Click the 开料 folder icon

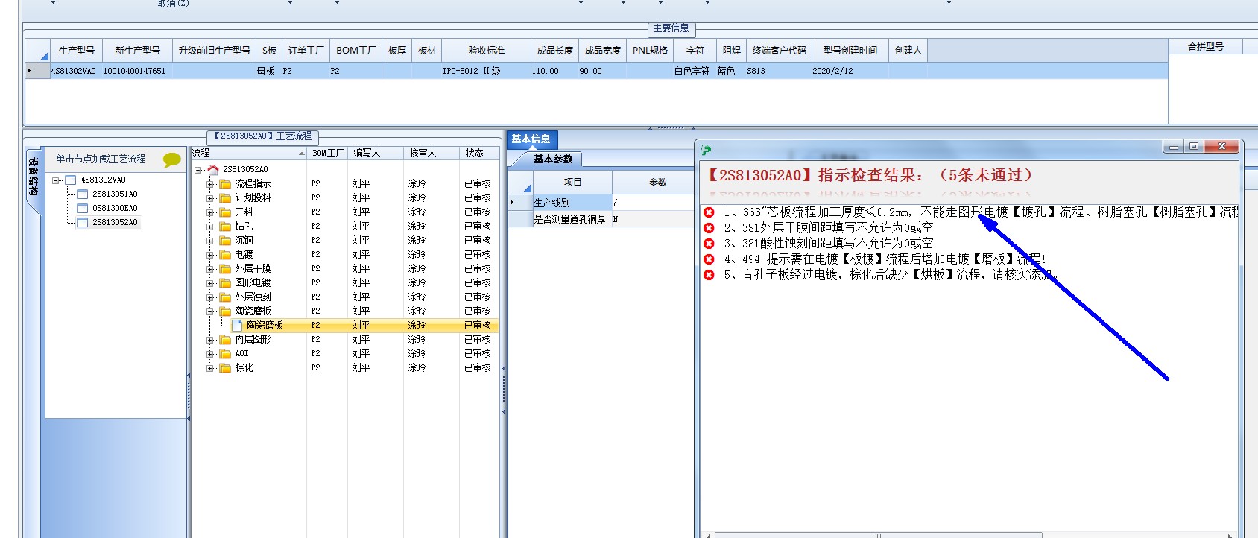[225, 212]
